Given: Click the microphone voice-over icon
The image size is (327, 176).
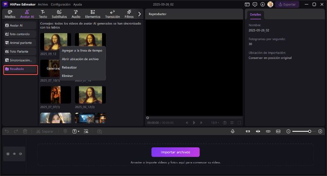Looking at the screenshot, I should 233,131.
